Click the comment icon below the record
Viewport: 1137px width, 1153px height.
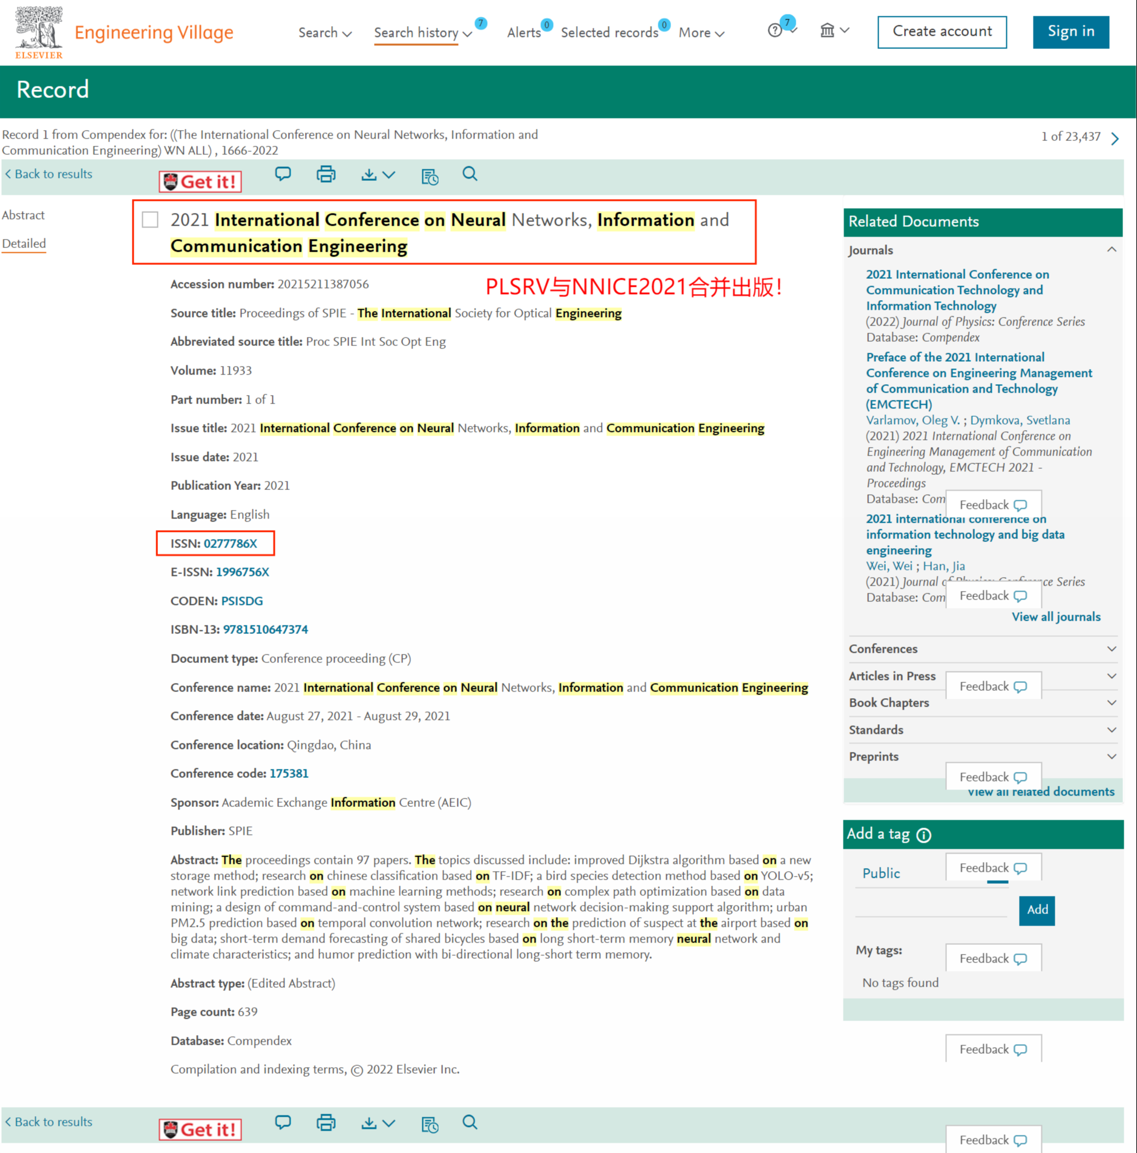pos(283,1123)
